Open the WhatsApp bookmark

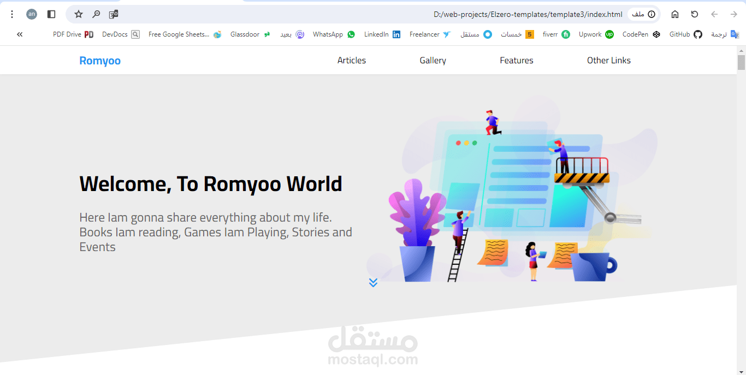coord(334,34)
